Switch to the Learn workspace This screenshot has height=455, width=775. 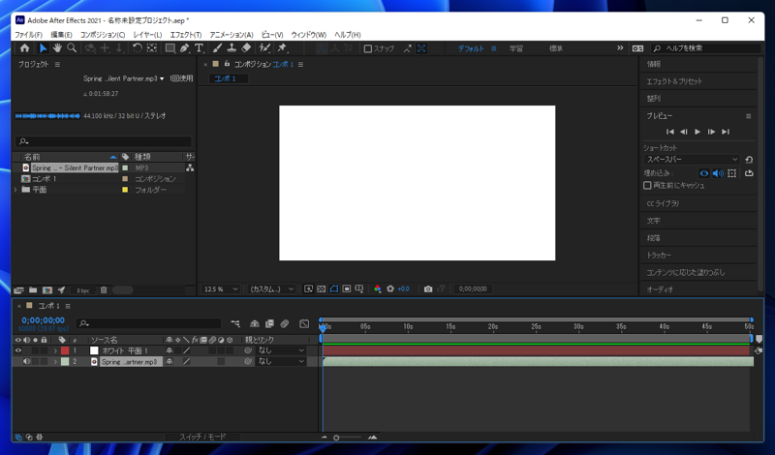point(516,48)
